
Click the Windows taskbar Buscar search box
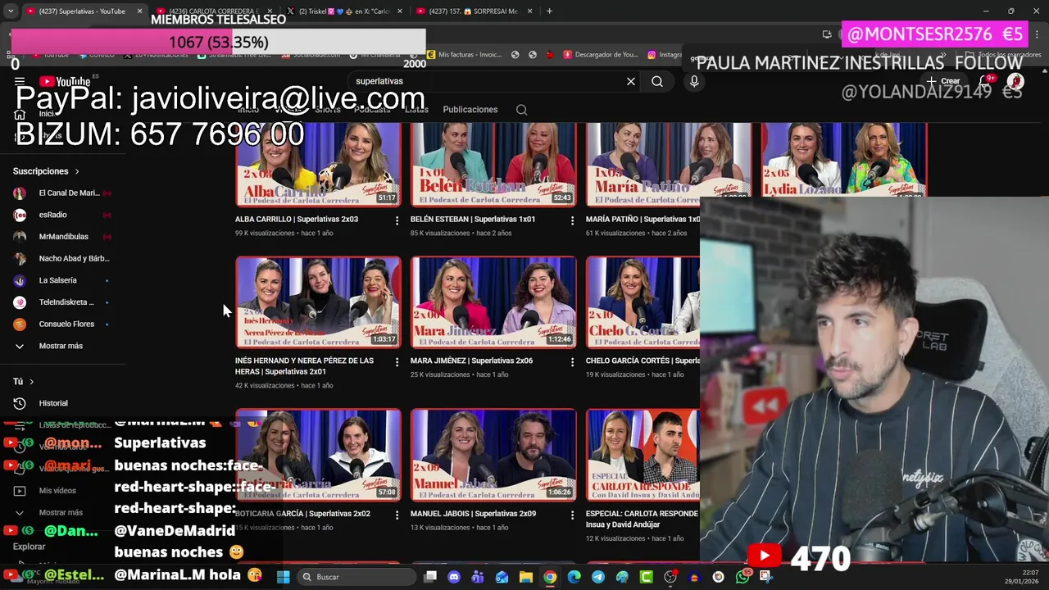point(356,577)
